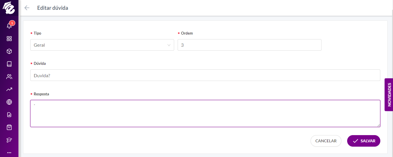Go back using the arrow icon
This screenshot has height=157, width=393.
[x=27, y=8]
